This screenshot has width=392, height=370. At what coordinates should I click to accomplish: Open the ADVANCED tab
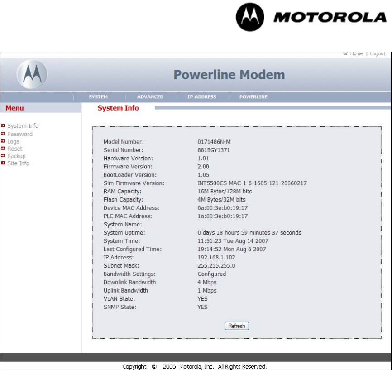click(x=150, y=97)
